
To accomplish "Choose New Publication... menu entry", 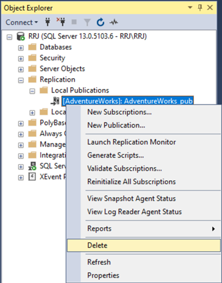I will [144, 125].
